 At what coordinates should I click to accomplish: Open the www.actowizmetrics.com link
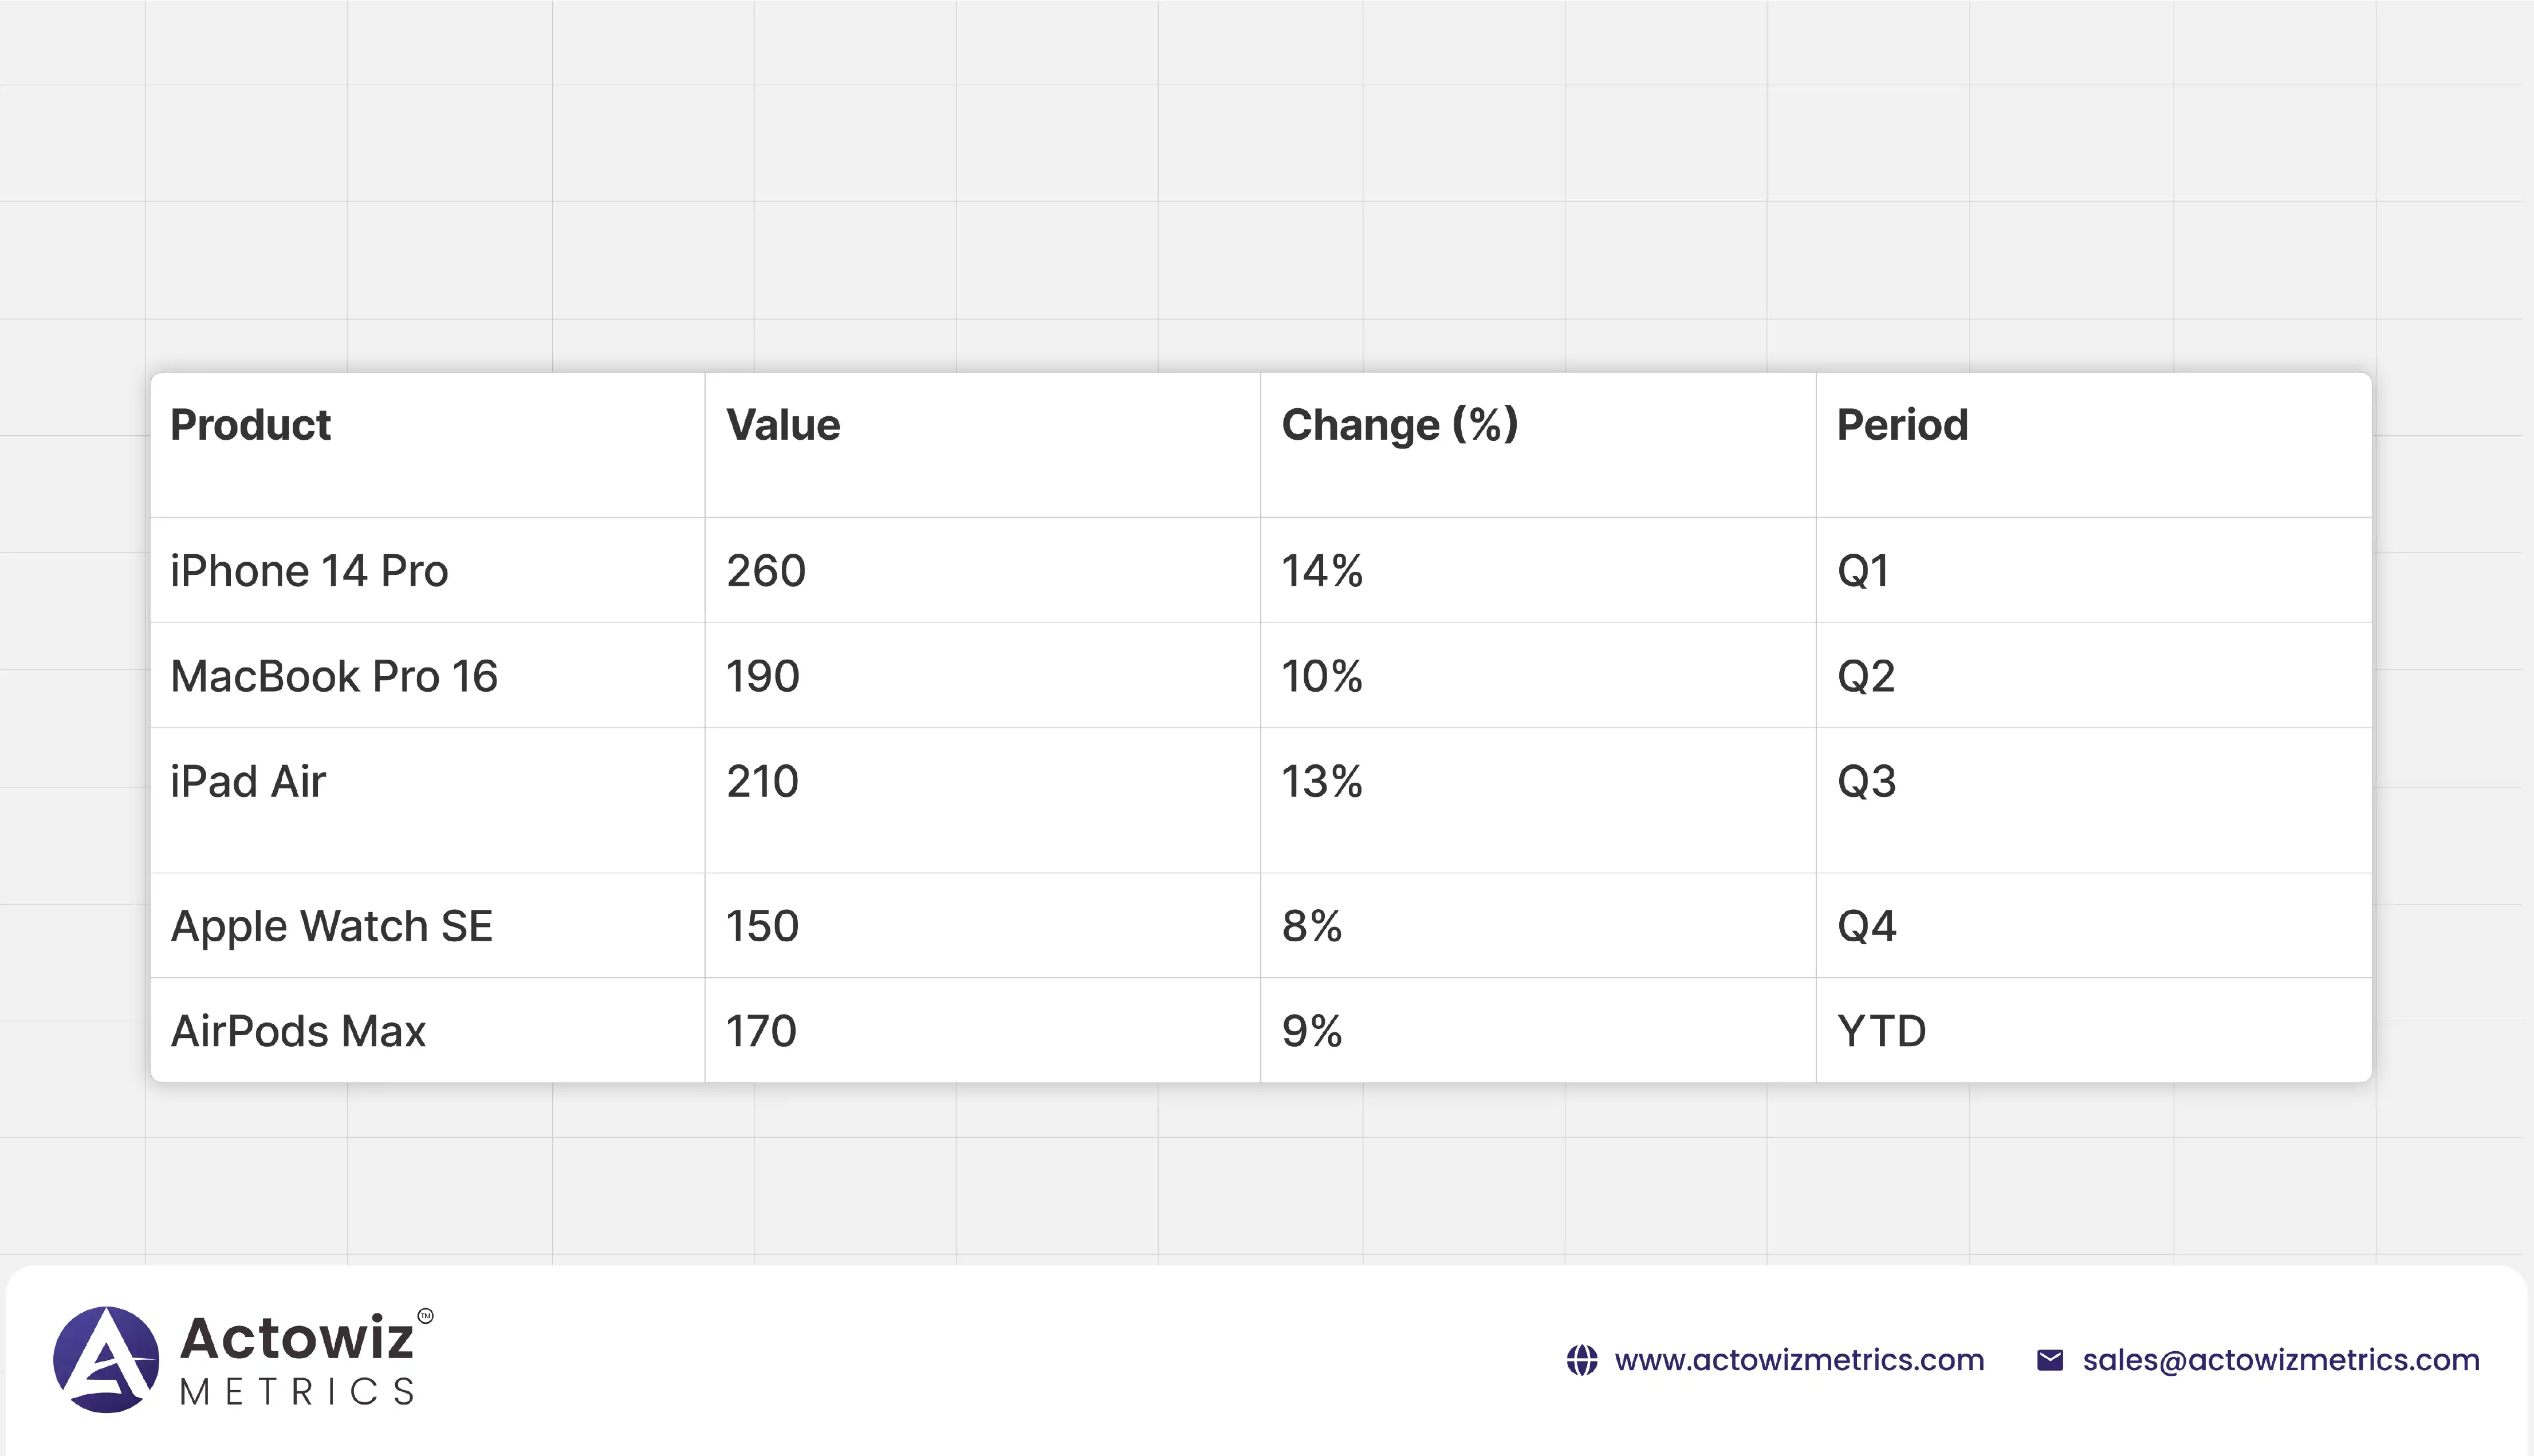pyautogui.click(x=1799, y=1360)
